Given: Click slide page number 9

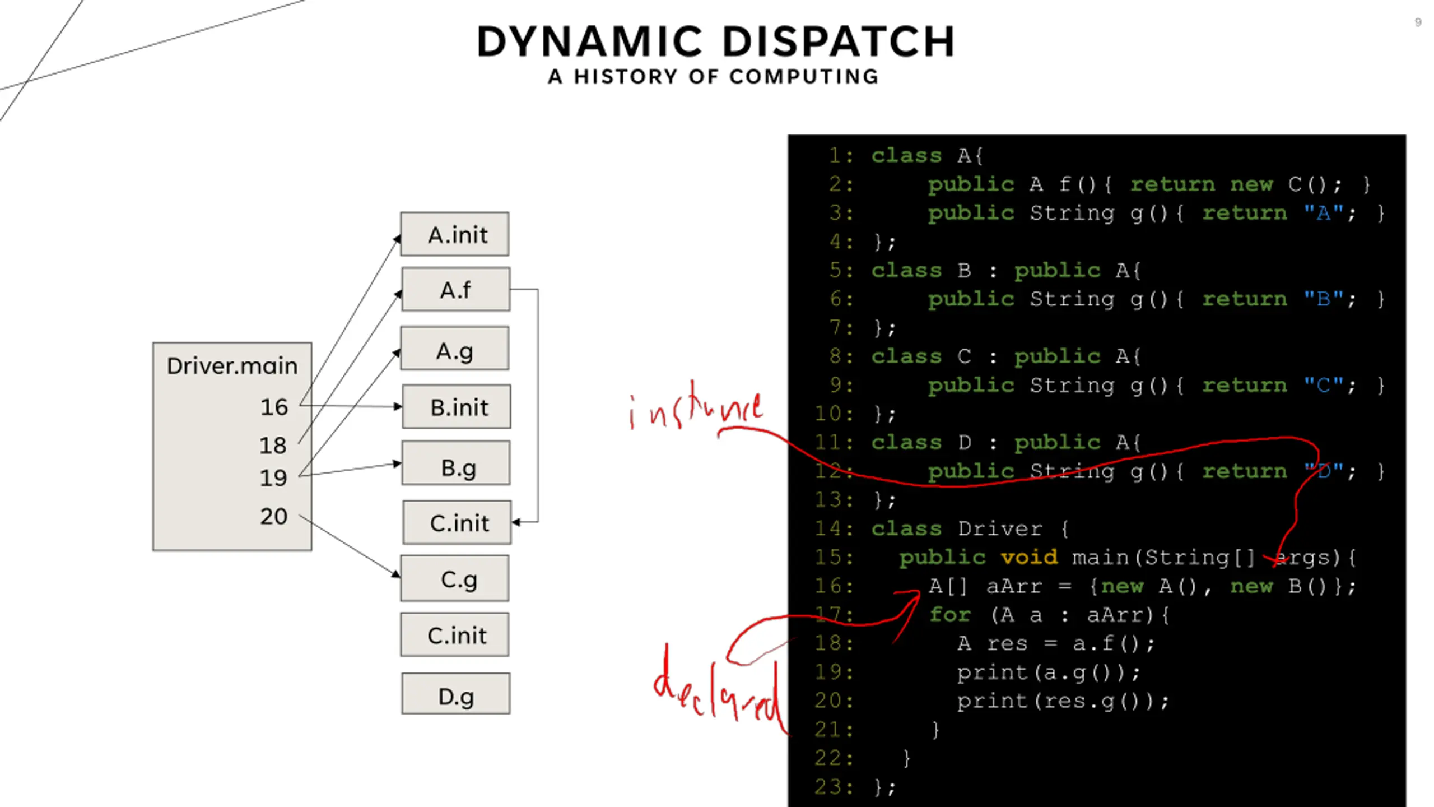Looking at the screenshot, I should 1418,22.
